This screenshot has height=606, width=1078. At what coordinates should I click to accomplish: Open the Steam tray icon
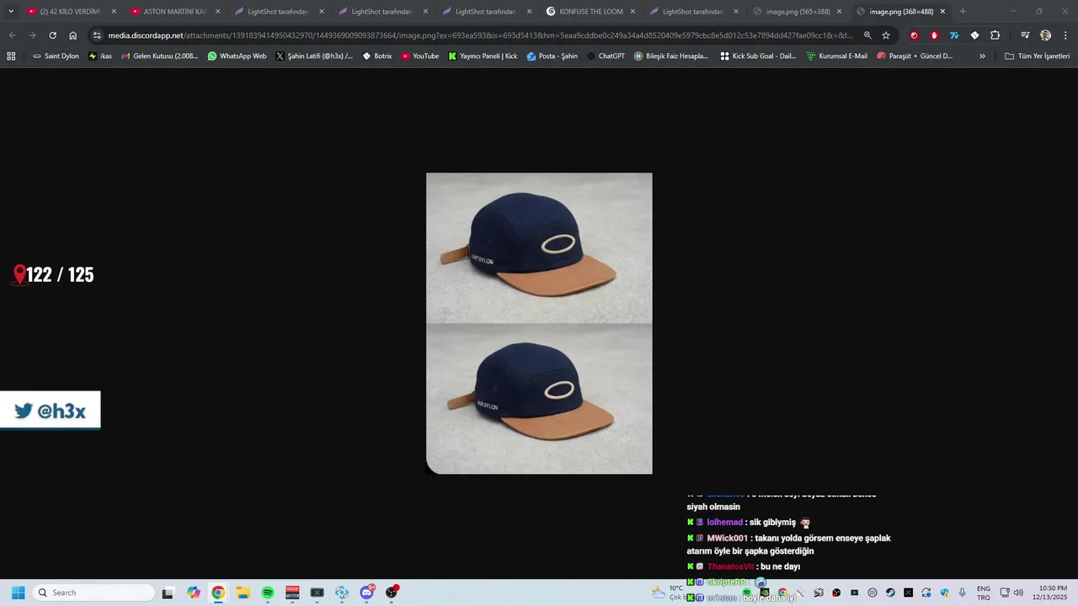[x=890, y=593]
